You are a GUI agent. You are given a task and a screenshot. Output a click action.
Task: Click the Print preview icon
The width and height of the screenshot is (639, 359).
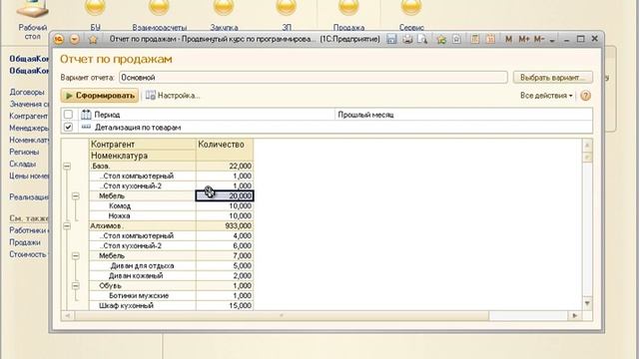[x=422, y=39]
